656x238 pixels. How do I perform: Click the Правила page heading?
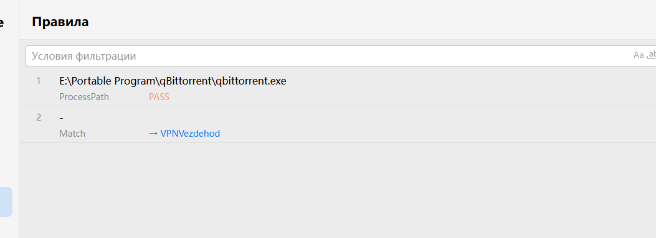(x=60, y=22)
